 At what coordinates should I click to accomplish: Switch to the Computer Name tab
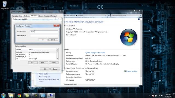pos(17,16)
